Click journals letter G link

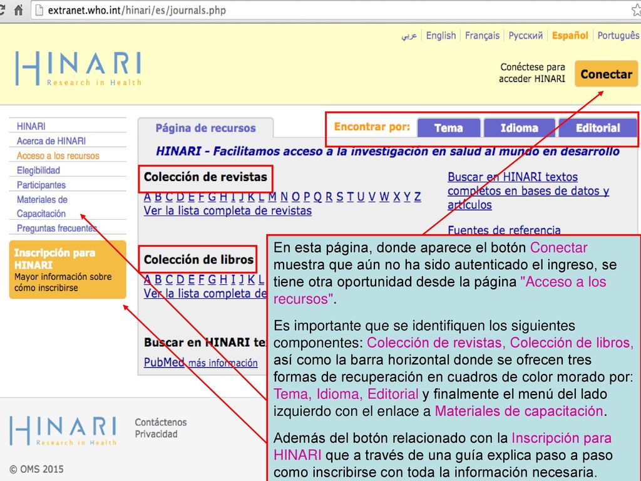coord(212,197)
